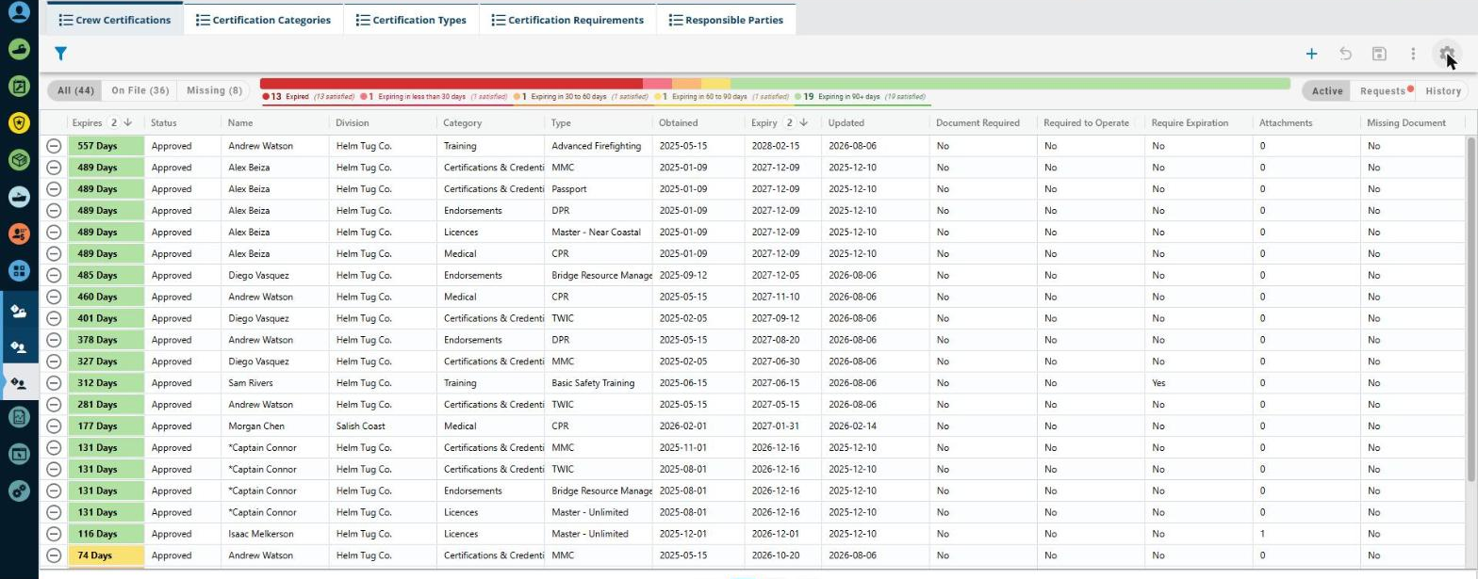Add a new certification with plus icon
The image size is (1478, 579).
pyautogui.click(x=1311, y=54)
